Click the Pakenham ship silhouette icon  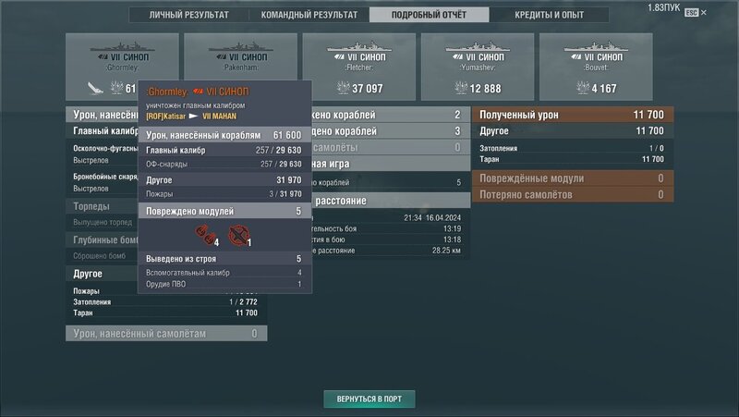(x=240, y=46)
